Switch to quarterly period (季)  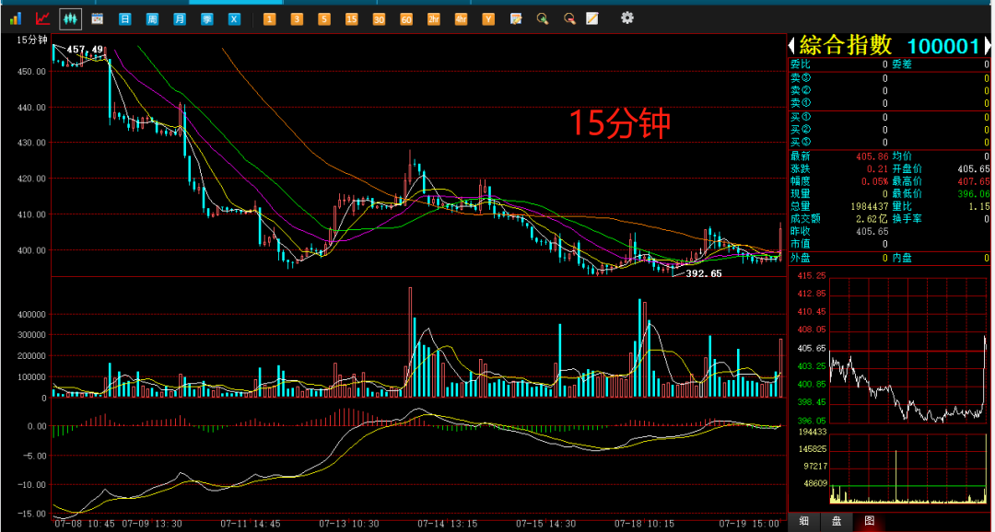[207, 19]
